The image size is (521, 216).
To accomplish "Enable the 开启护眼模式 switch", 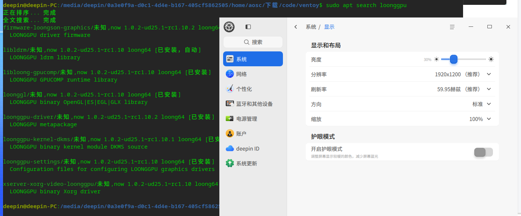I will (484, 152).
